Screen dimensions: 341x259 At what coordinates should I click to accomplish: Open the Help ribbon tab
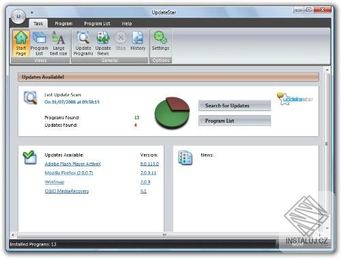[x=127, y=24]
